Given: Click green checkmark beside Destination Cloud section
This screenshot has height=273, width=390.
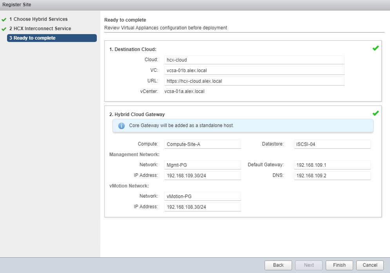Looking at the screenshot, I should click(375, 48).
